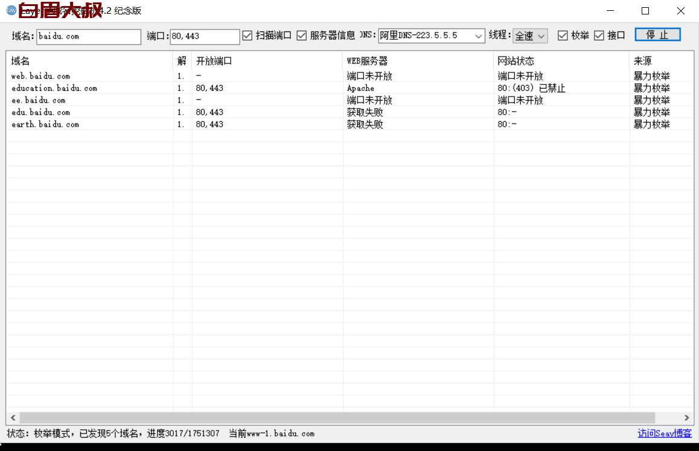Image resolution: width=699 pixels, height=451 pixels.
Task: Select the earth.baidu.com row
Action: click(x=350, y=124)
